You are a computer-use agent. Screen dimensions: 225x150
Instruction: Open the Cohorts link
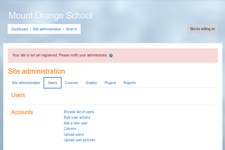point(70,129)
